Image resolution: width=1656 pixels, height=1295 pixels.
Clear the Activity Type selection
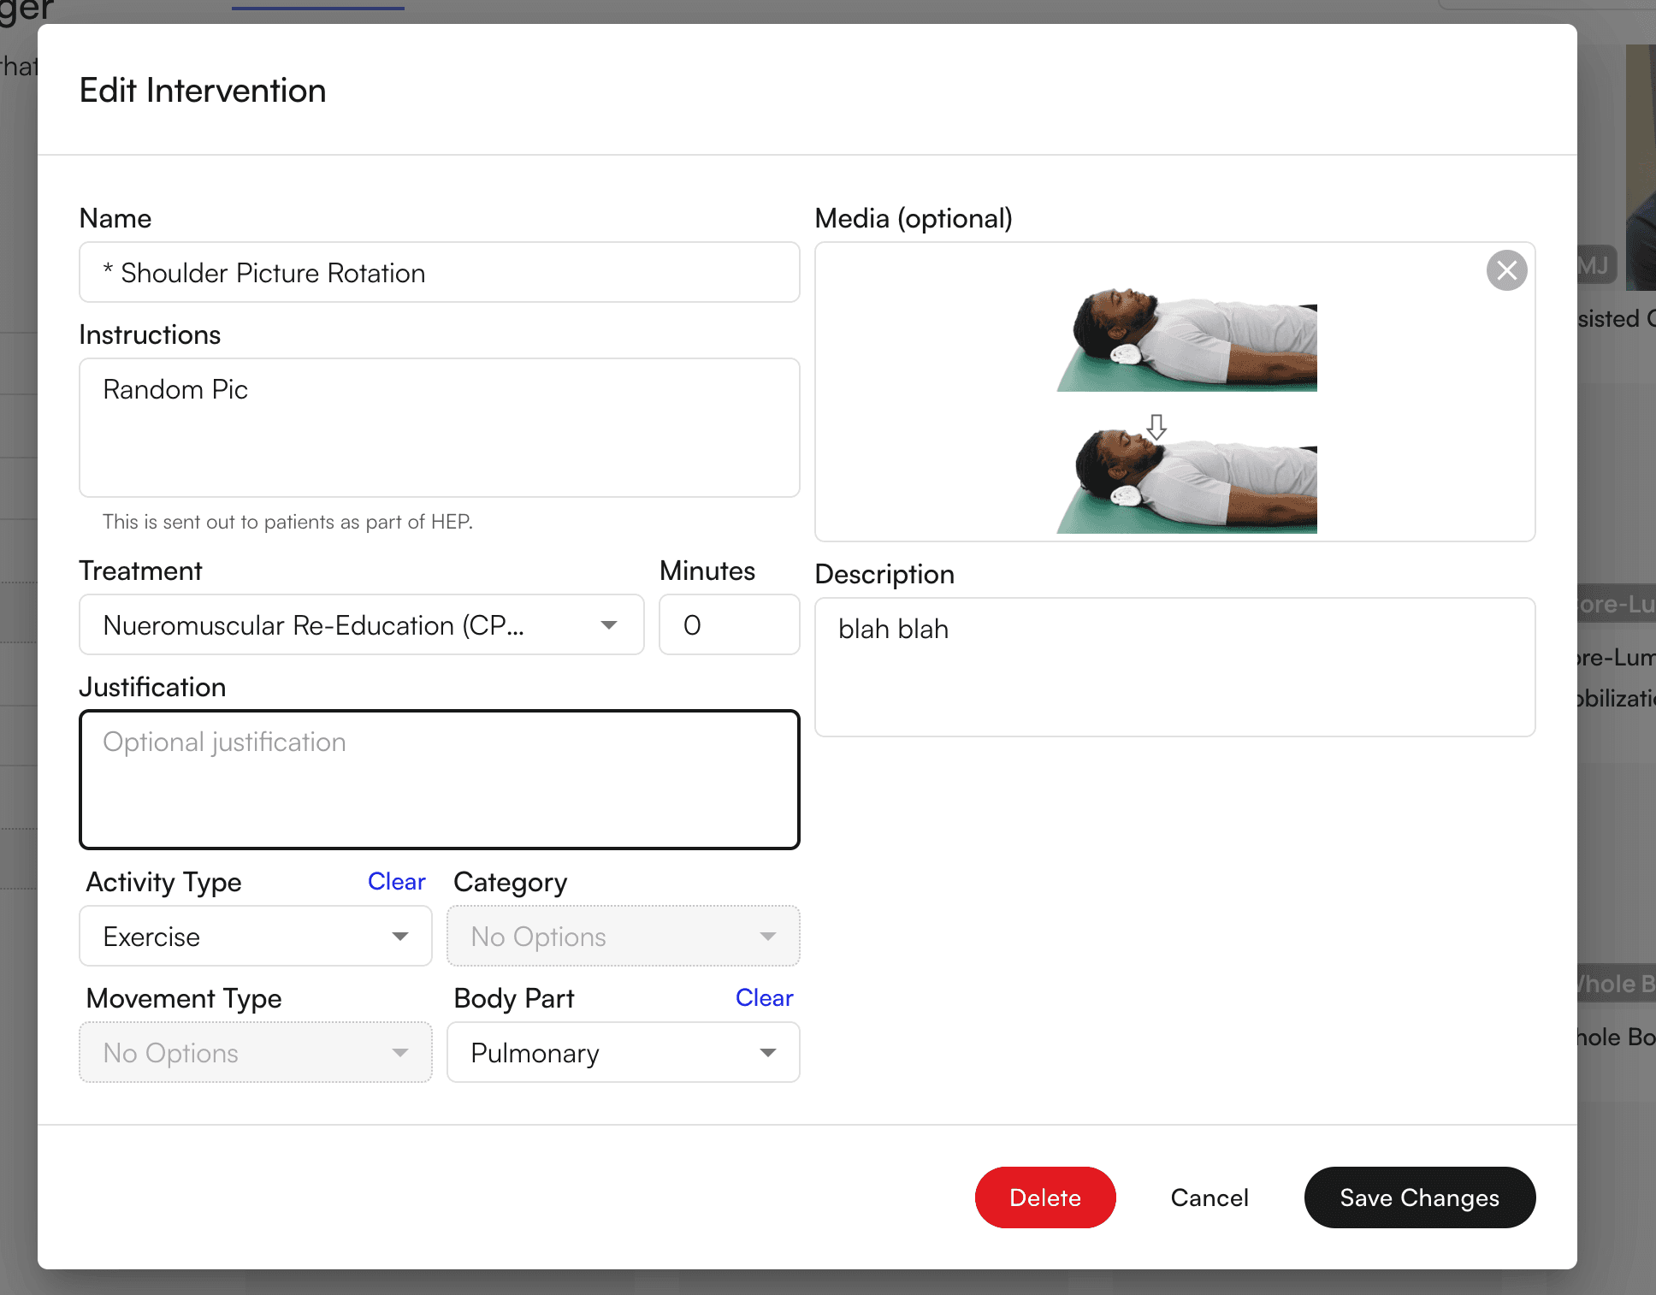pos(396,882)
